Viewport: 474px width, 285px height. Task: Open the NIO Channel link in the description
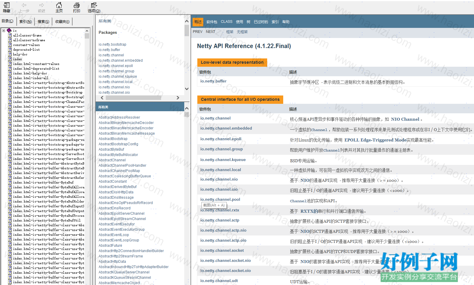pos(405,119)
